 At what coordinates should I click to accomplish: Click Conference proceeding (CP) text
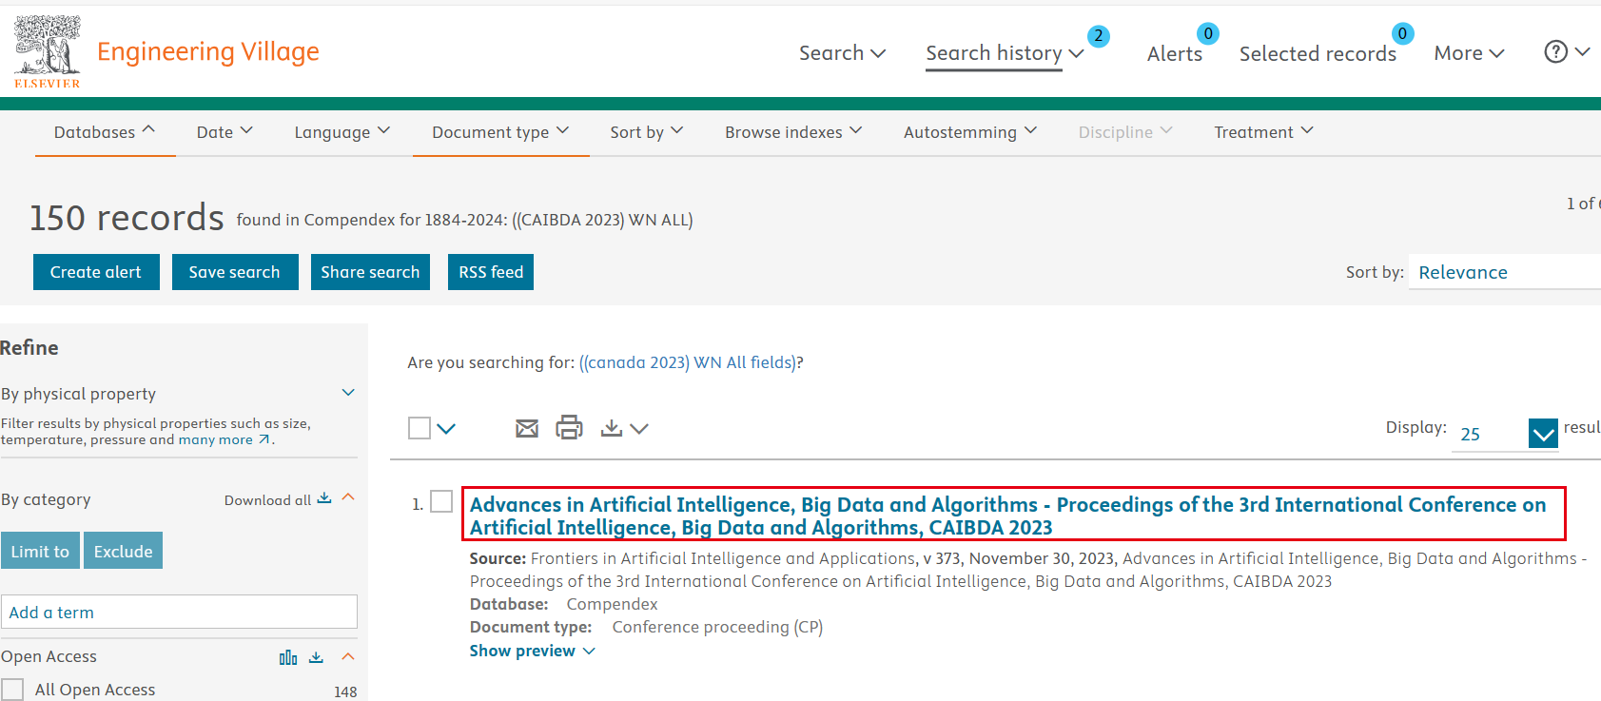[717, 627]
